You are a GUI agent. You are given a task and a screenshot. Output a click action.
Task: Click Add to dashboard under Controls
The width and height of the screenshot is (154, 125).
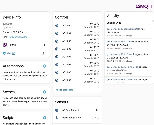click(x=64, y=90)
